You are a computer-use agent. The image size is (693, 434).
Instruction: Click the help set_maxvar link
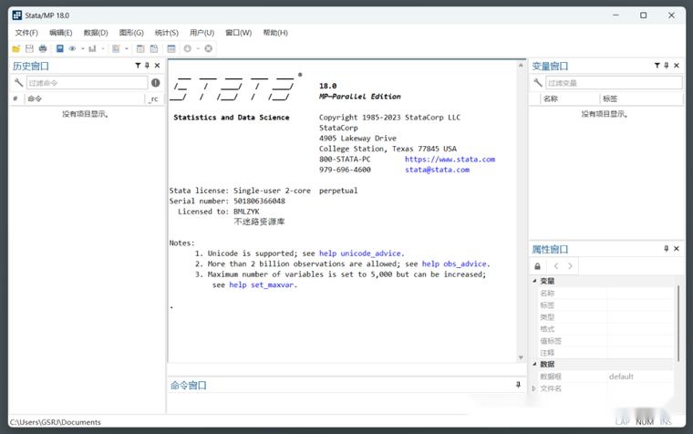pos(261,285)
